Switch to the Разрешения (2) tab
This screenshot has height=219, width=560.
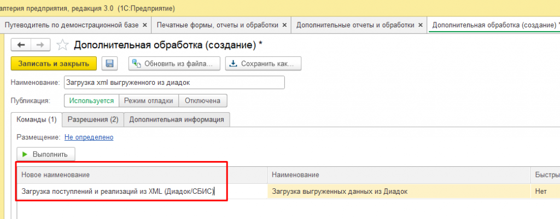click(93, 119)
